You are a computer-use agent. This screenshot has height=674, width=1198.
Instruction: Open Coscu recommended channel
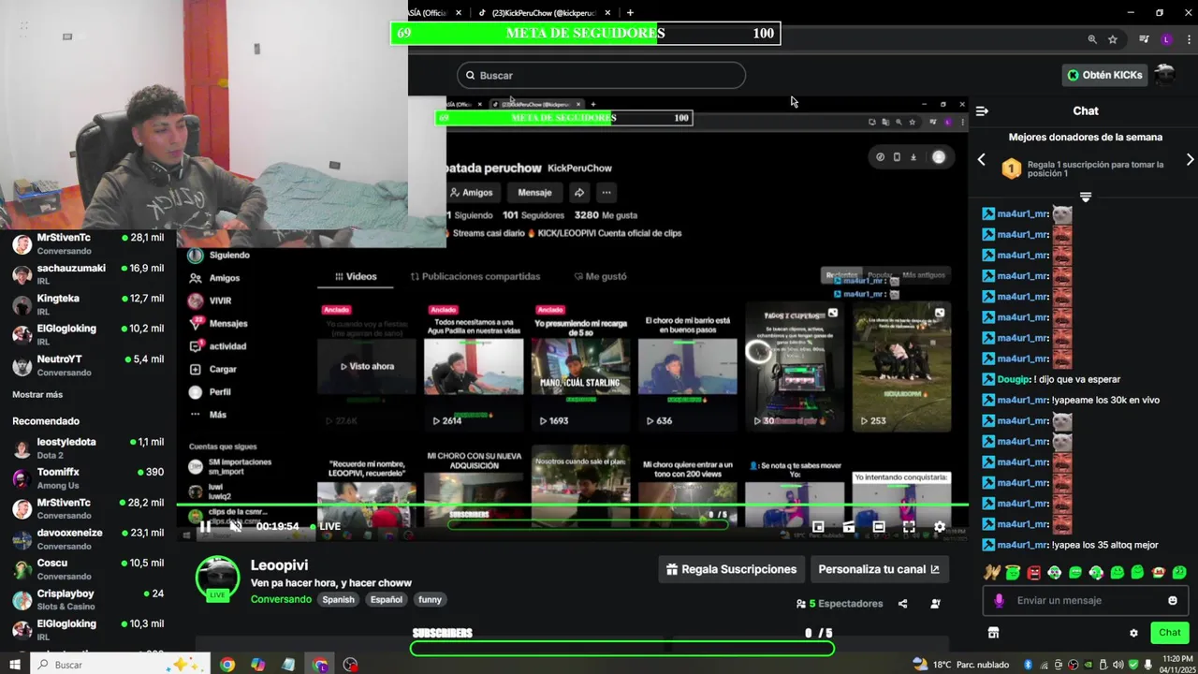coord(88,569)
